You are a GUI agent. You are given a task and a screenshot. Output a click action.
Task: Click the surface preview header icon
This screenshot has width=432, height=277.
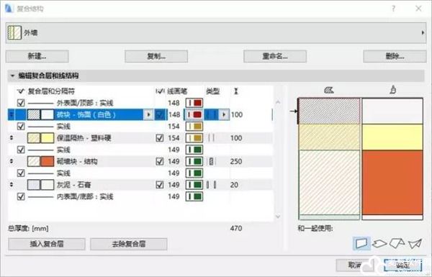(x=393, y=90)
